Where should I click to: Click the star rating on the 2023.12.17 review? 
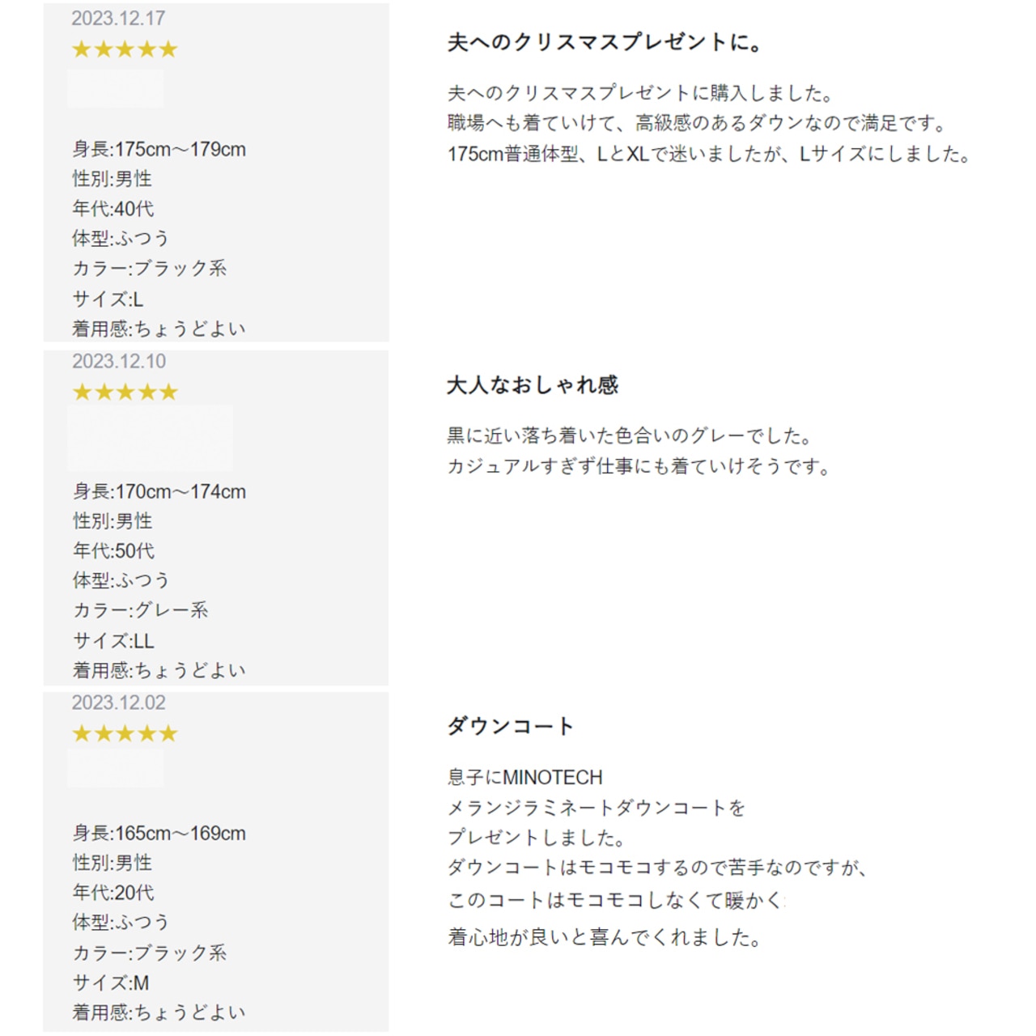click(x=125, y=49)
